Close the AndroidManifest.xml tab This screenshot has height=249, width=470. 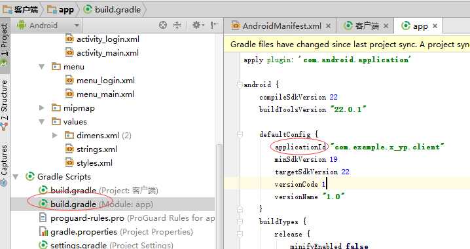pyautogui.click(x=328, y=26)
